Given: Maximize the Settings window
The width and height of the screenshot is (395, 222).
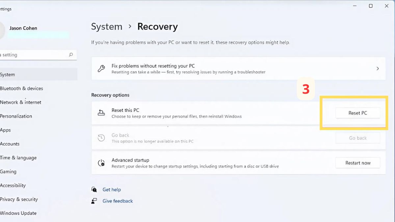Looking at the screenshot, I should click(371, 6).
